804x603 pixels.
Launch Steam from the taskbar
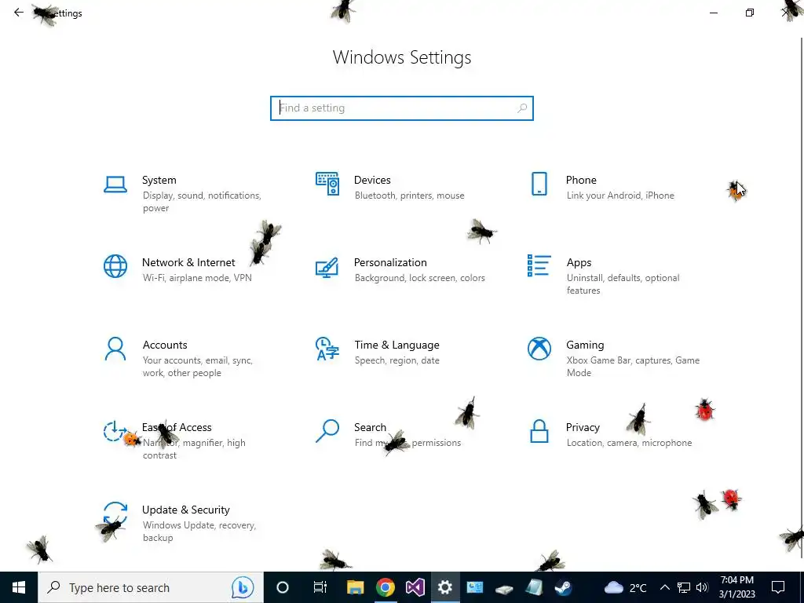[564, 587]
